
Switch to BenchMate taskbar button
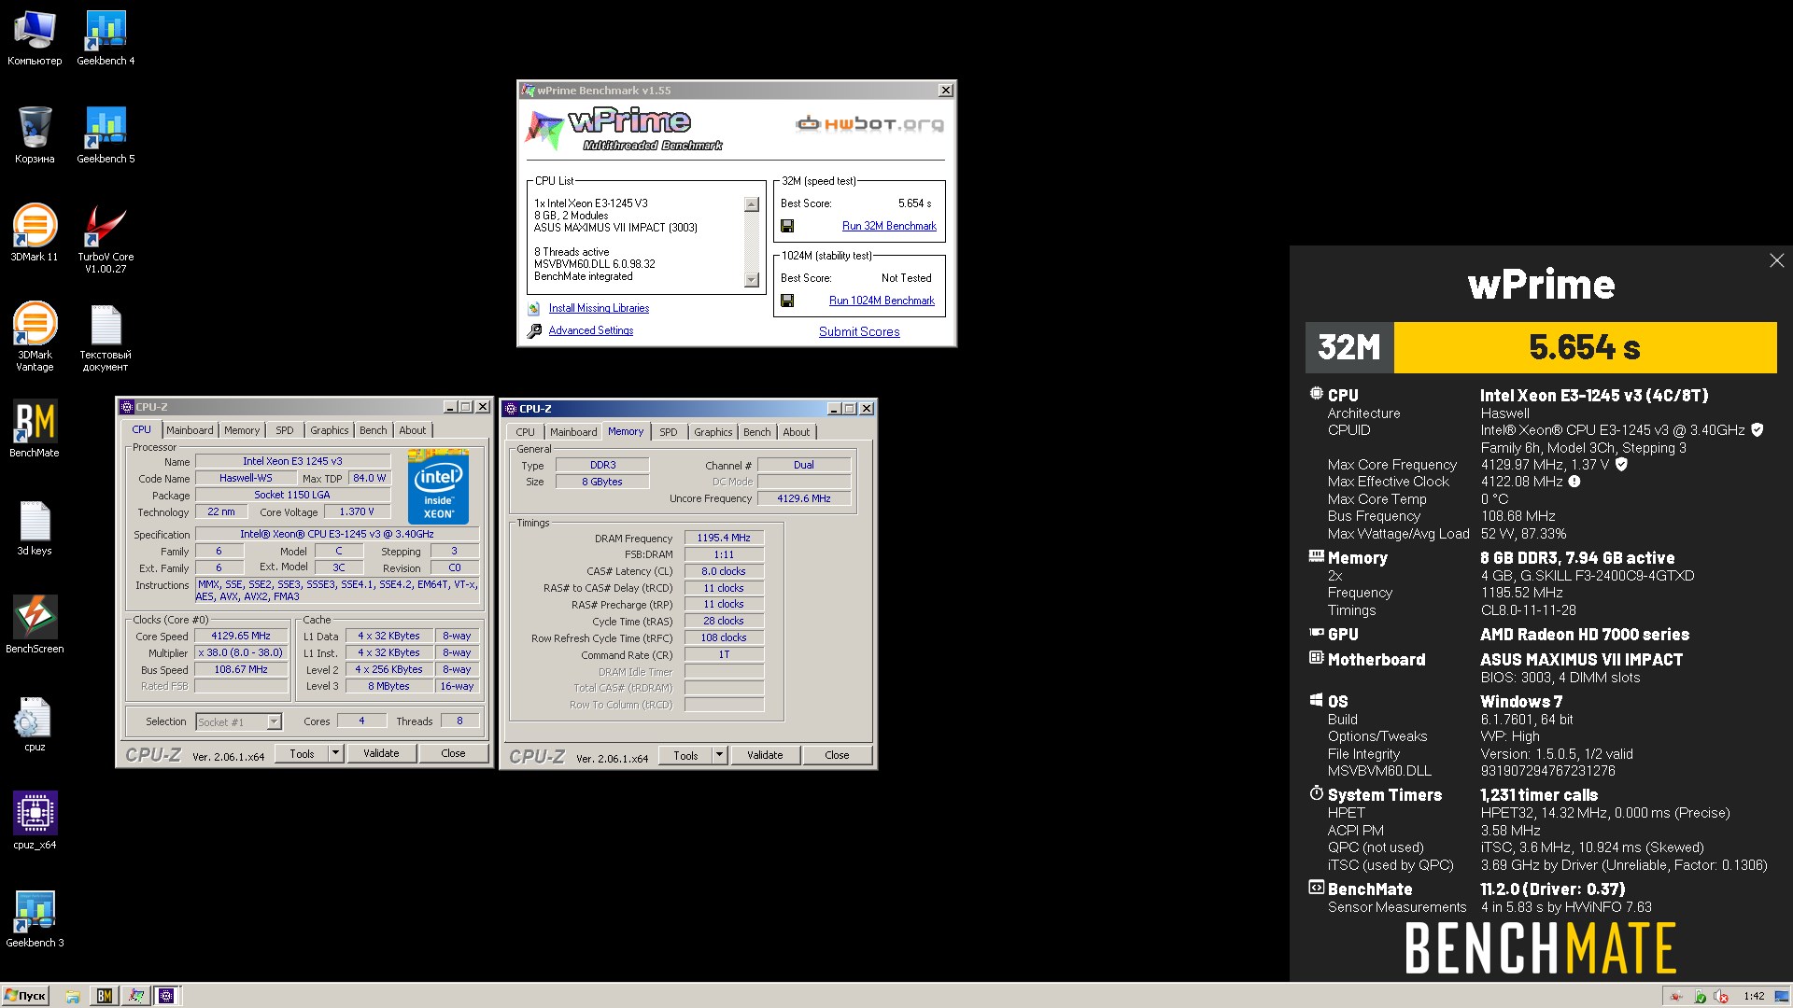tap(104, 996)
